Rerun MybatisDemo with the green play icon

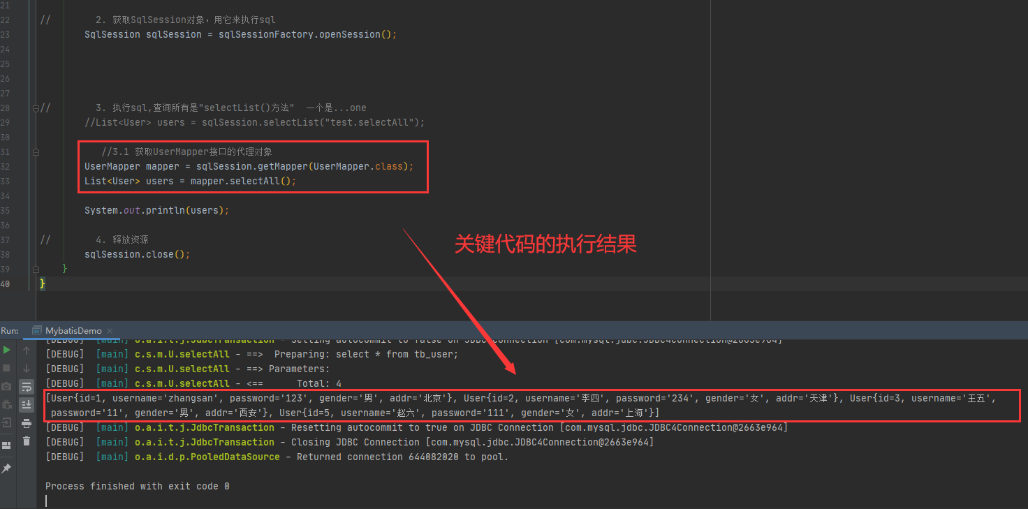coord(6,350)
